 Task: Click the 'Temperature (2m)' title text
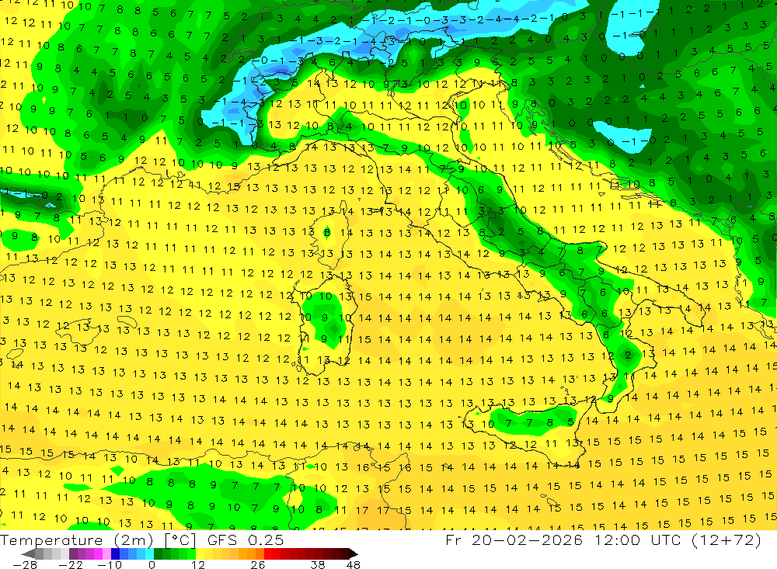77,540
